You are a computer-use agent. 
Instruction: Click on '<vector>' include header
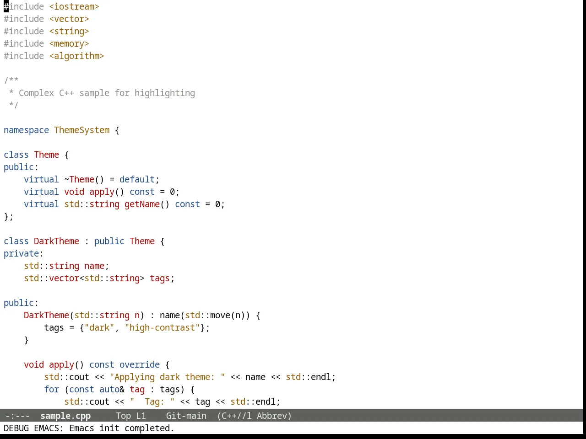pos(69,19)
